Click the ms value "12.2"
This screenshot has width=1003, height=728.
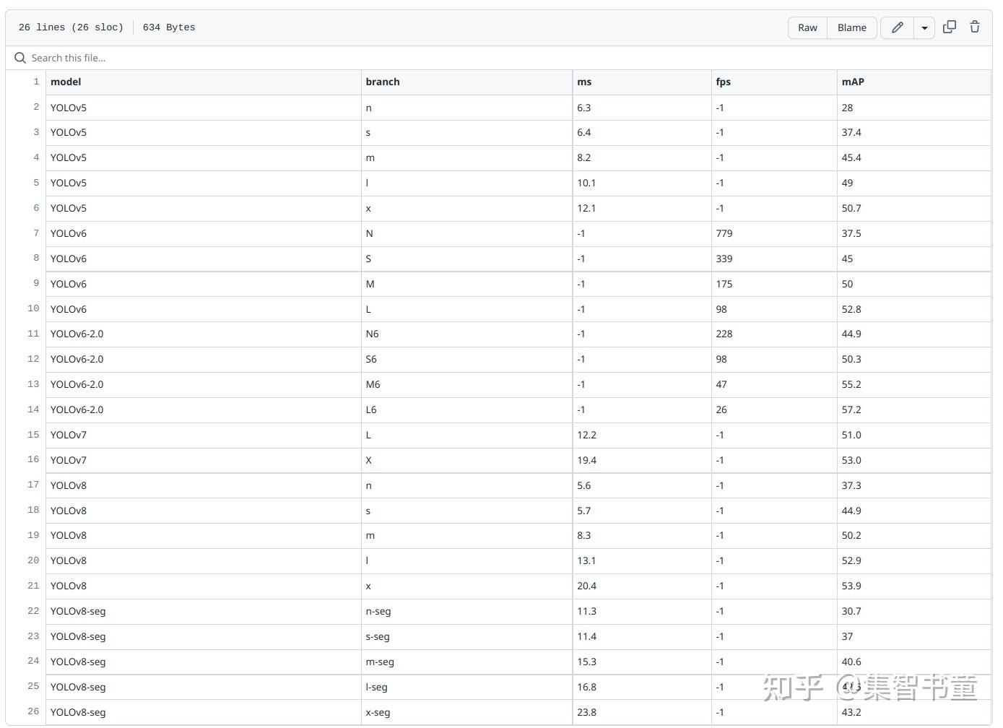pyautogui.click(x=586, y=435)
